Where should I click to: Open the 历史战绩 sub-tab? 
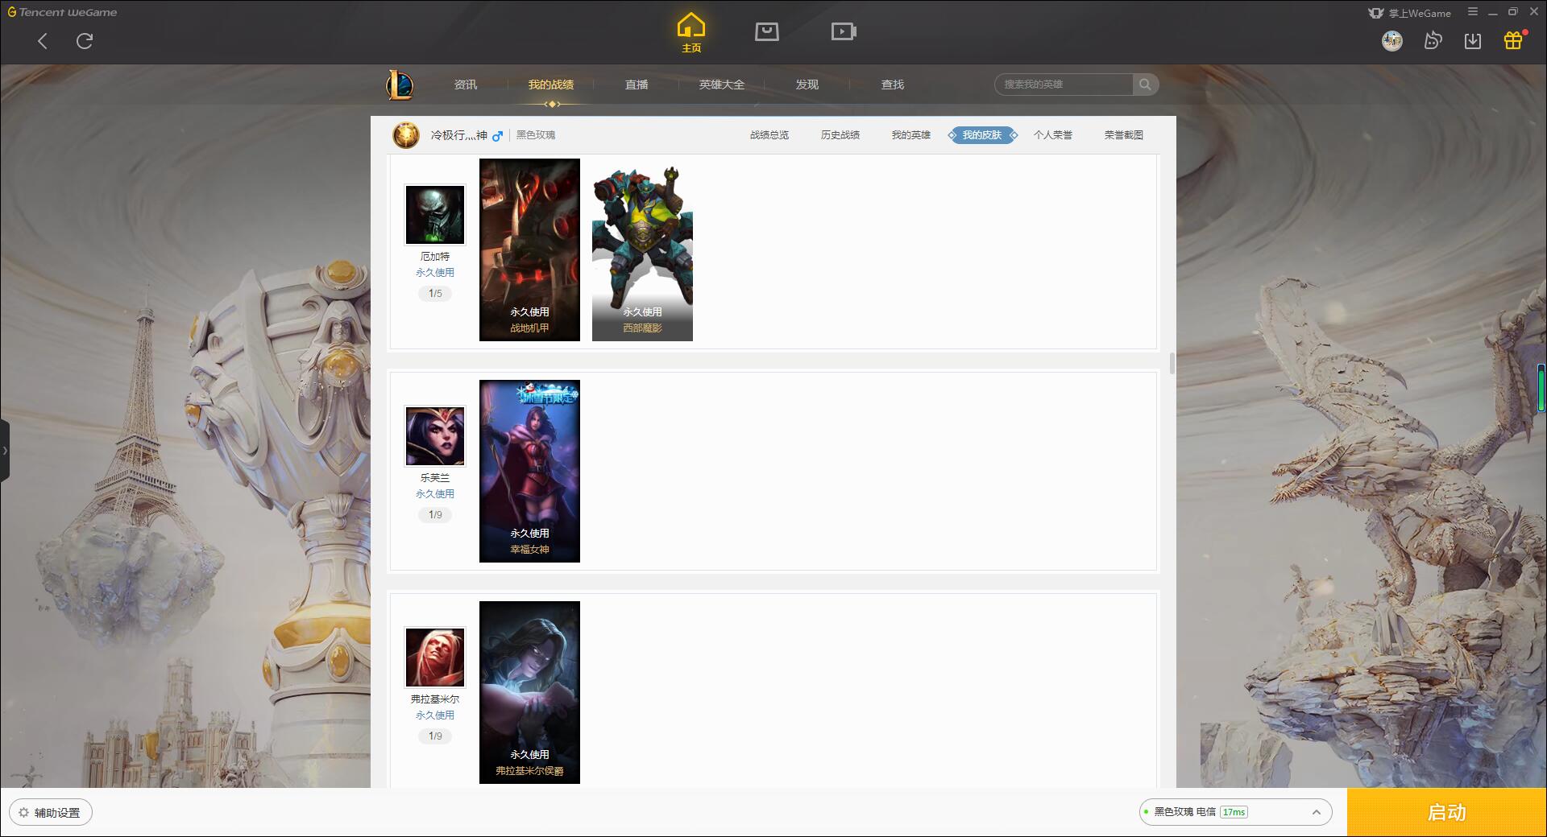click(x=840, y=135)
